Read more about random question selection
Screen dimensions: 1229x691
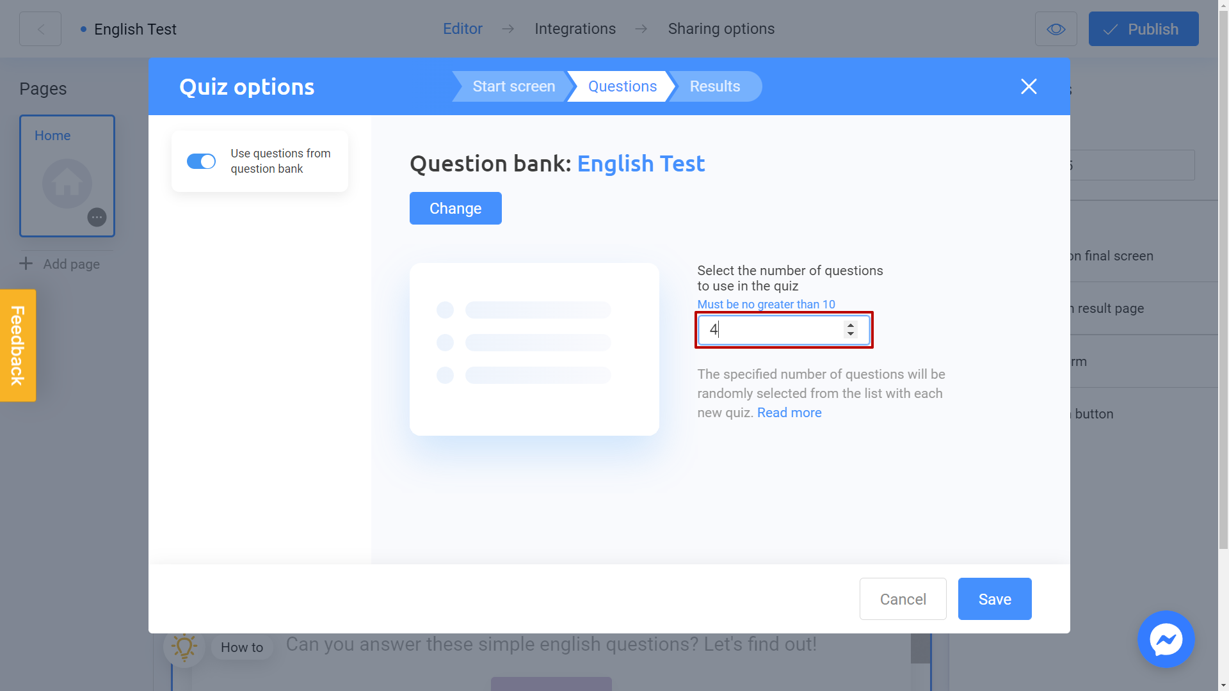point(789,413)
